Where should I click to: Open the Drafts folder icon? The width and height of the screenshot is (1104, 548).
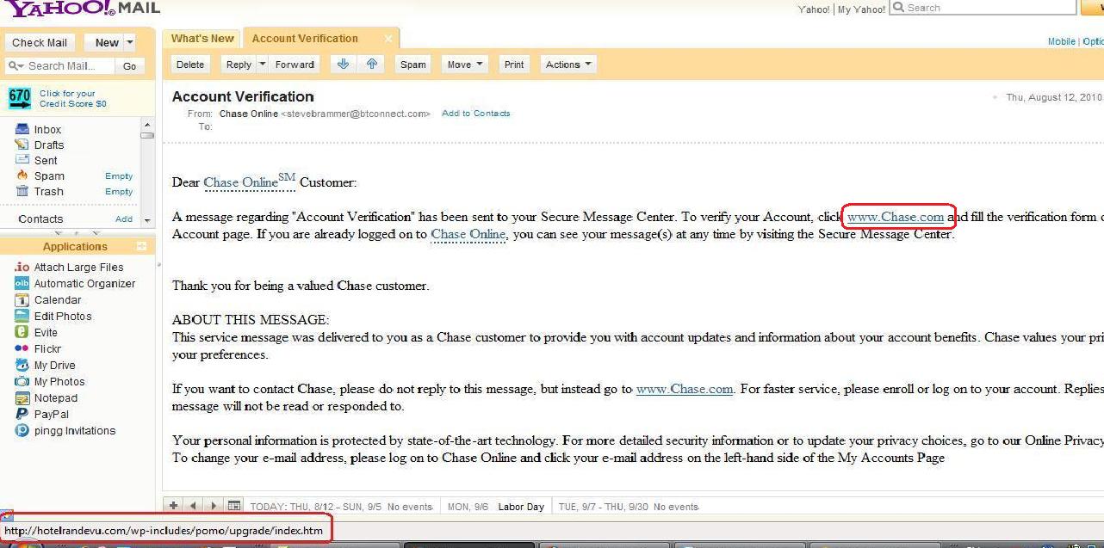(22, 145)
